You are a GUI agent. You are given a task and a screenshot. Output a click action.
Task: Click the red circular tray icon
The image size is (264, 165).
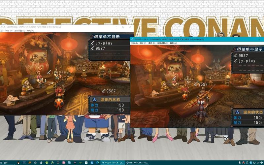pos(244,163)
